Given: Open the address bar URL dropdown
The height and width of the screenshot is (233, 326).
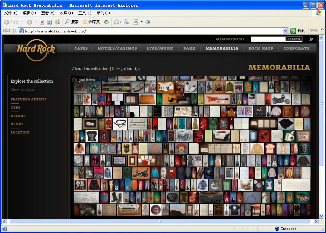Looking at the screenshot, I should [286, 31].
